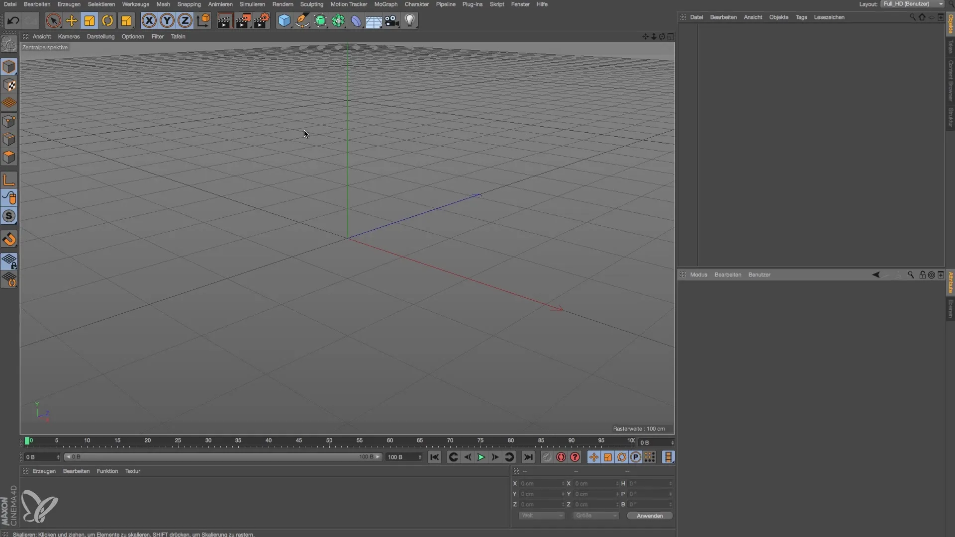Switch to Content Browser side tab
The image size is (955, 537).
951,81
